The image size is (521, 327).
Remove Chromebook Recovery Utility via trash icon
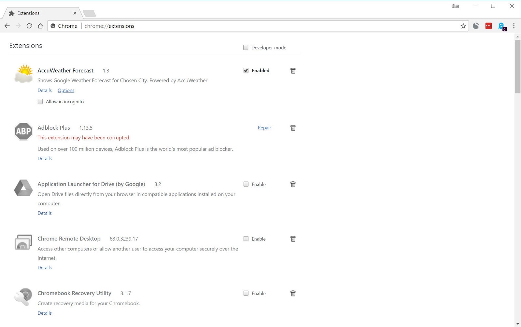(293, 293)
